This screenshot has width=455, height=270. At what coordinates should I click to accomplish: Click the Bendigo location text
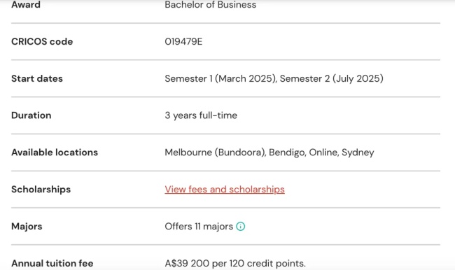tap(287, 152)
